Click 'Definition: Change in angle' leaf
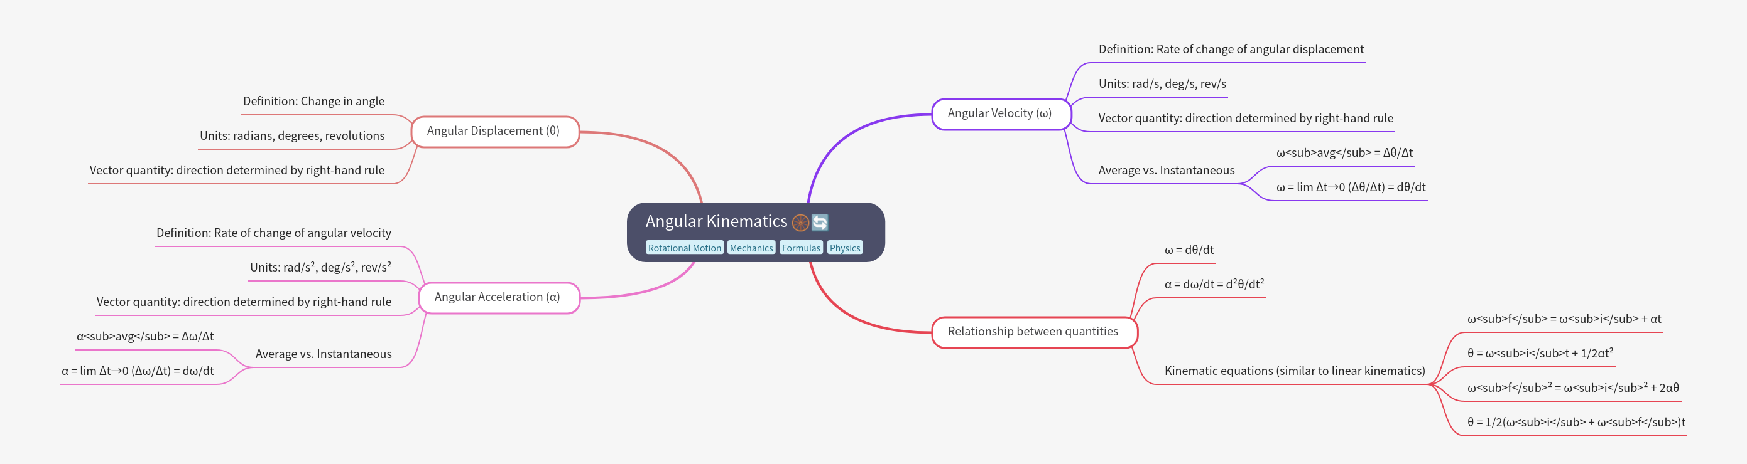 [x=313, y=102]
